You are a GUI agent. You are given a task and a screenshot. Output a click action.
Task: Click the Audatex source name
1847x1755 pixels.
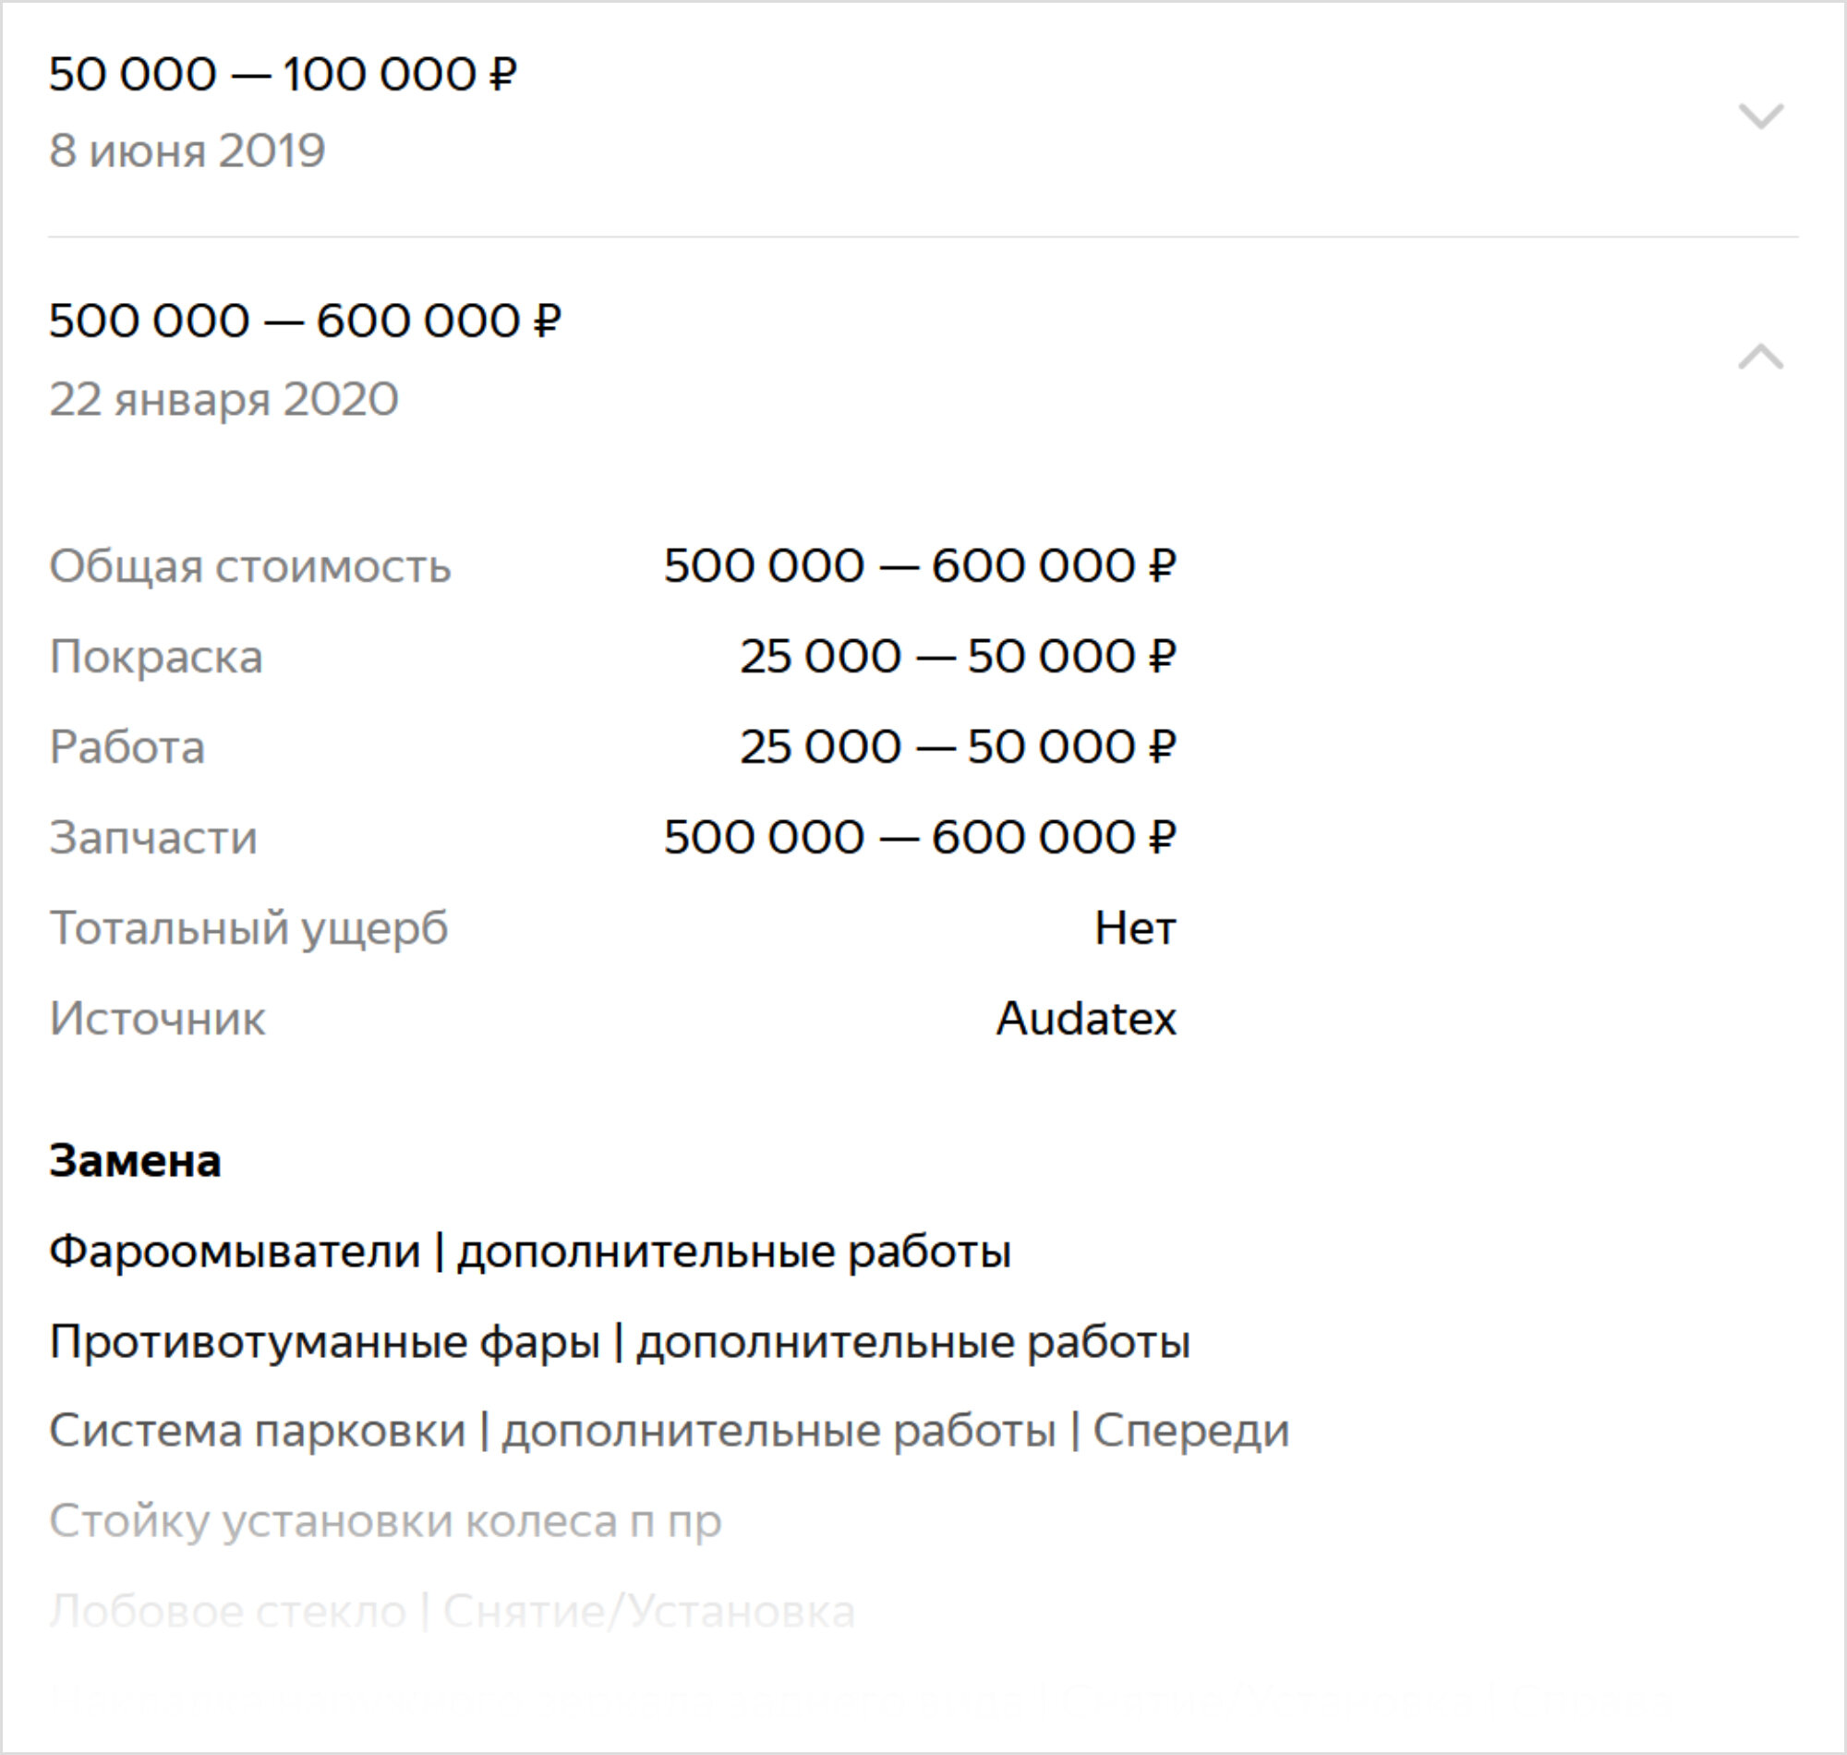(1086, 1018)
